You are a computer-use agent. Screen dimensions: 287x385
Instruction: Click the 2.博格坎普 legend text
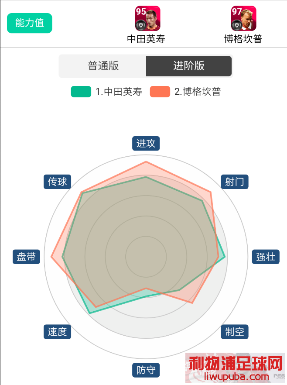click(x=198, y=92)
